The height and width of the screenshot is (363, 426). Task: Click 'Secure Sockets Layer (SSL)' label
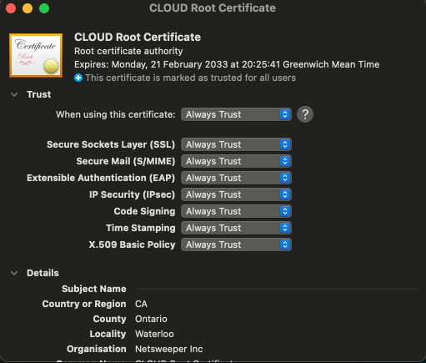pos(111,144)
